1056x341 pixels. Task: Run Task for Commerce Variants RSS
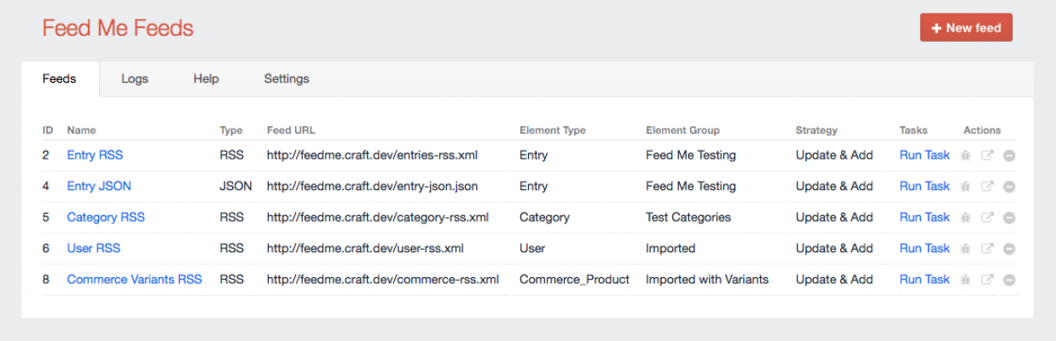point(924,279)
